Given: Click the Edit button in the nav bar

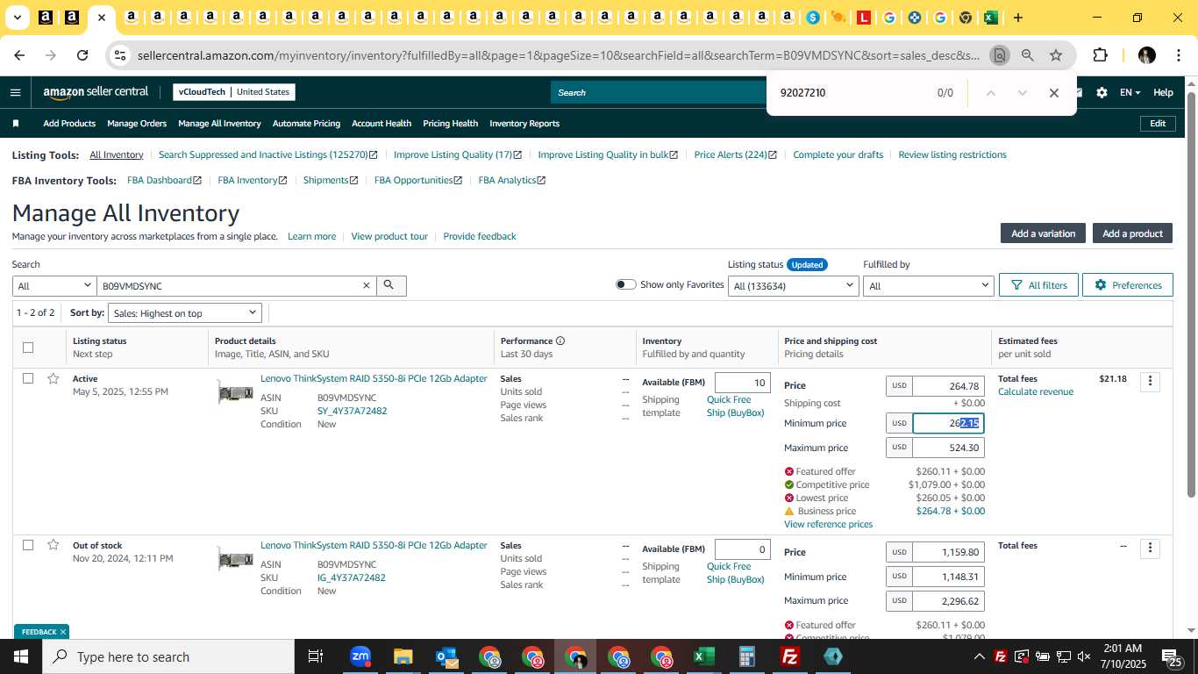Looking at the screenshot, I should [x=1158, y=124].
